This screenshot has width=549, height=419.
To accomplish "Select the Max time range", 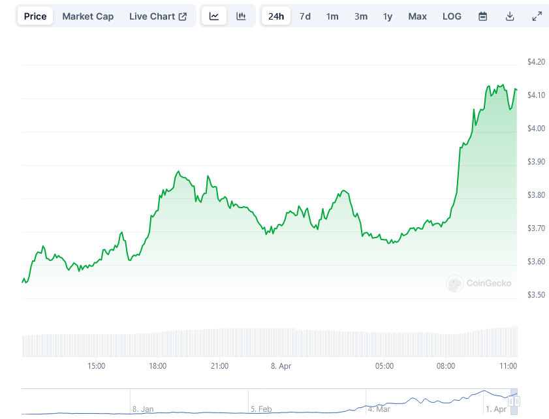I will coord(417,16).
